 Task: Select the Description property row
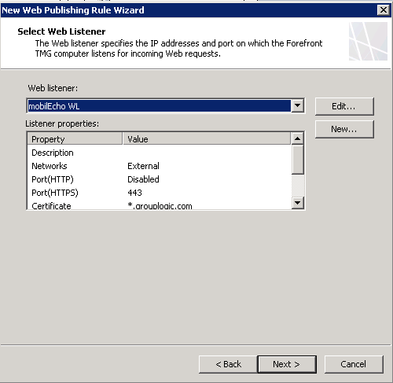tap(160, 153)
